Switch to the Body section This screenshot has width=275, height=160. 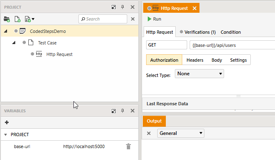pos(217,60)
